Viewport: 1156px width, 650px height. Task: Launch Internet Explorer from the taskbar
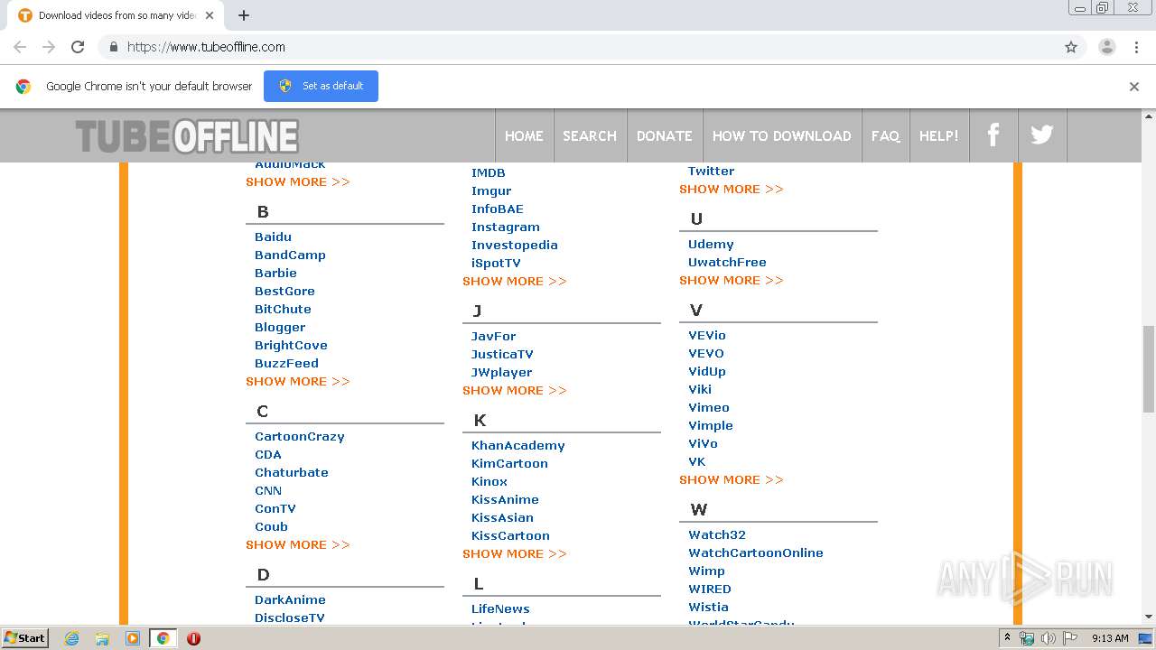click(72, 638)
